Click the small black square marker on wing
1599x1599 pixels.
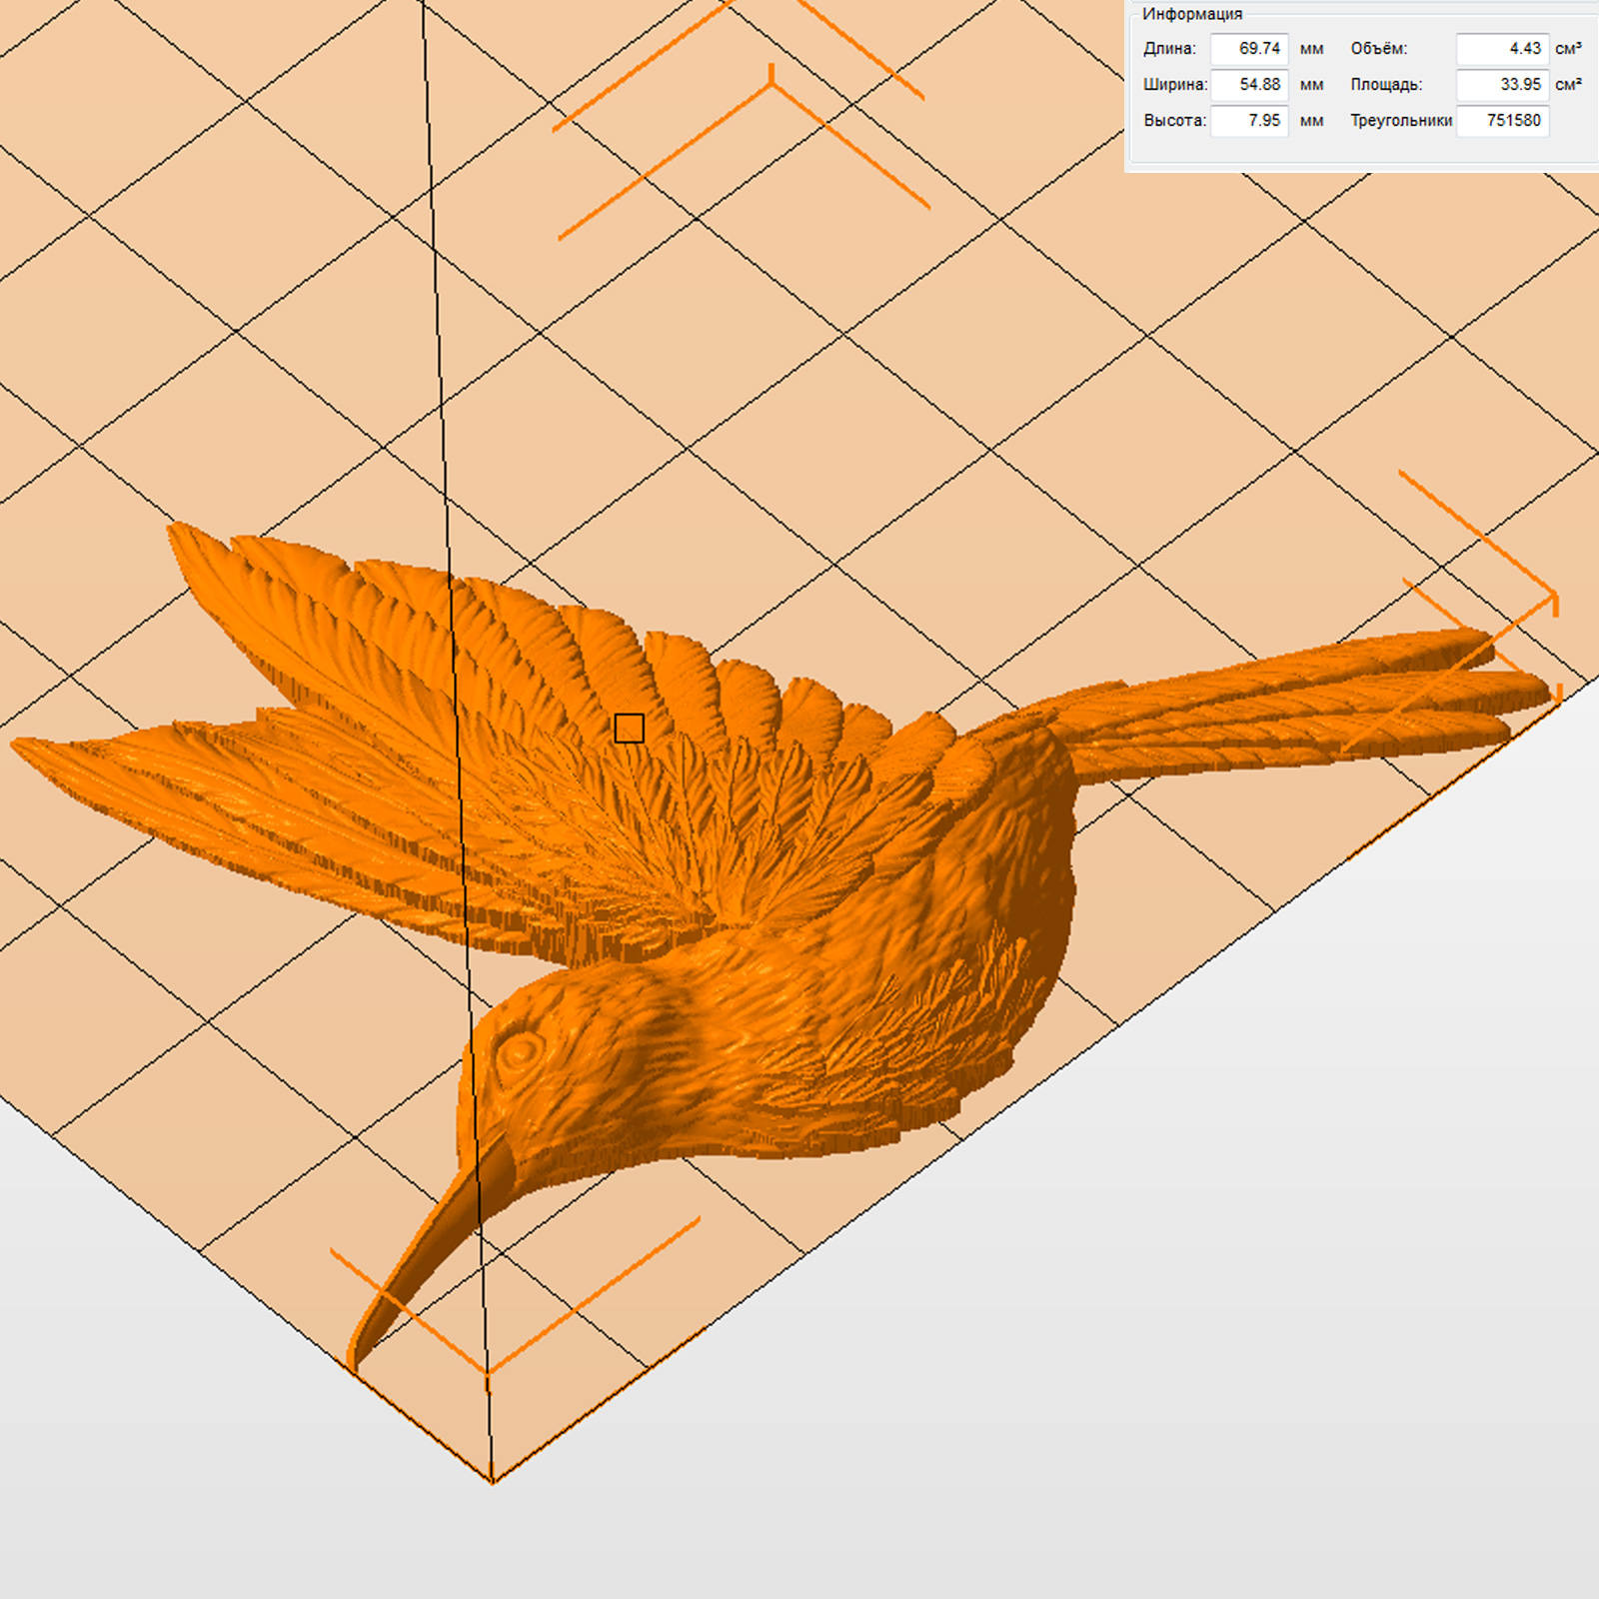629,729
